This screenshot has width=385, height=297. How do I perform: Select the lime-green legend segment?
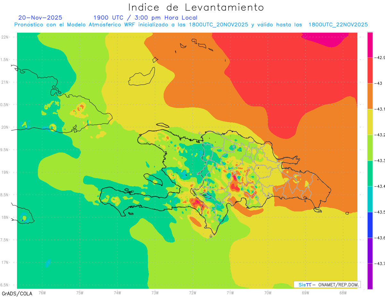[370, 148]
